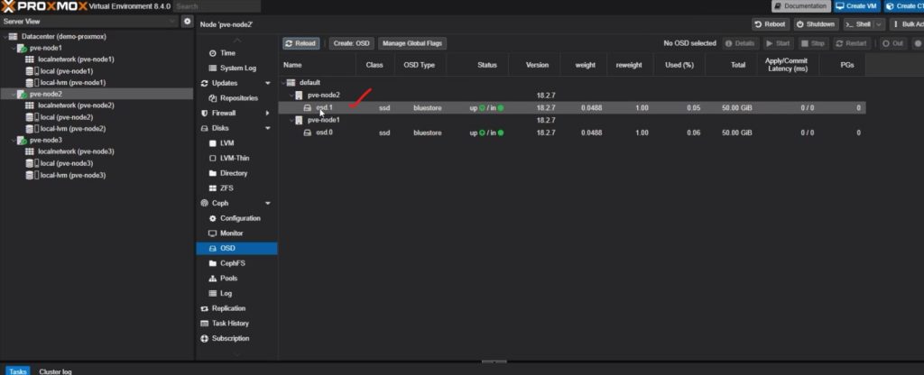Open the Server View dropdown
Screen dimensions: 924x375
click(172, 22)
